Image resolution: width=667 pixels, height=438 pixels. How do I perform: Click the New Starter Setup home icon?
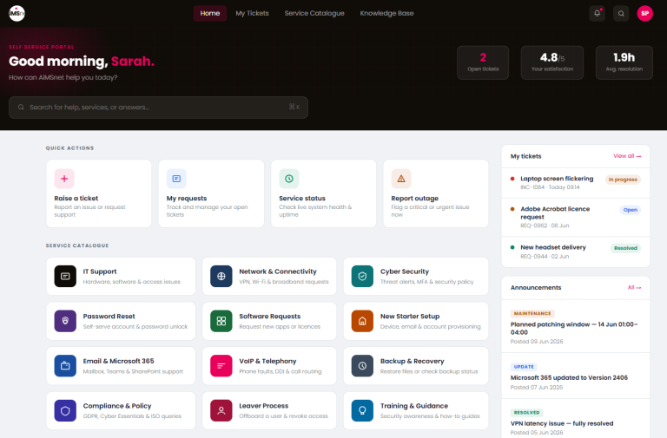tap(362, 321)
